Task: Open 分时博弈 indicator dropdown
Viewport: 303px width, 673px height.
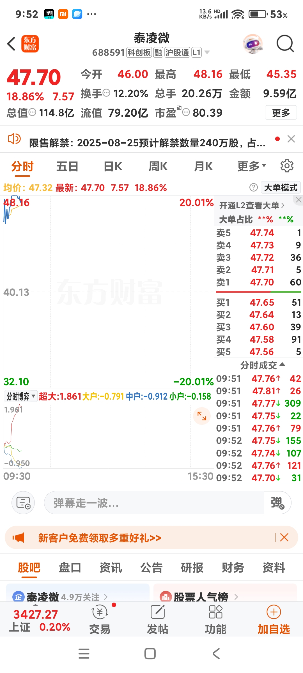Action: 20,396
